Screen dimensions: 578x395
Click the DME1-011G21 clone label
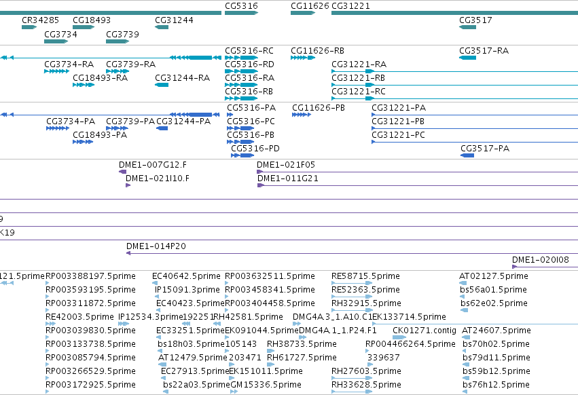[288, 178]
